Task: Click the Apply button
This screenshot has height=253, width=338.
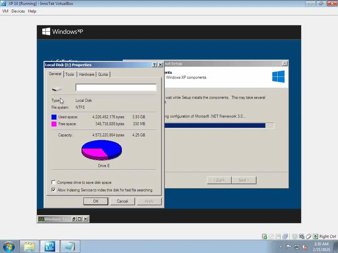Action: (149, 201)
